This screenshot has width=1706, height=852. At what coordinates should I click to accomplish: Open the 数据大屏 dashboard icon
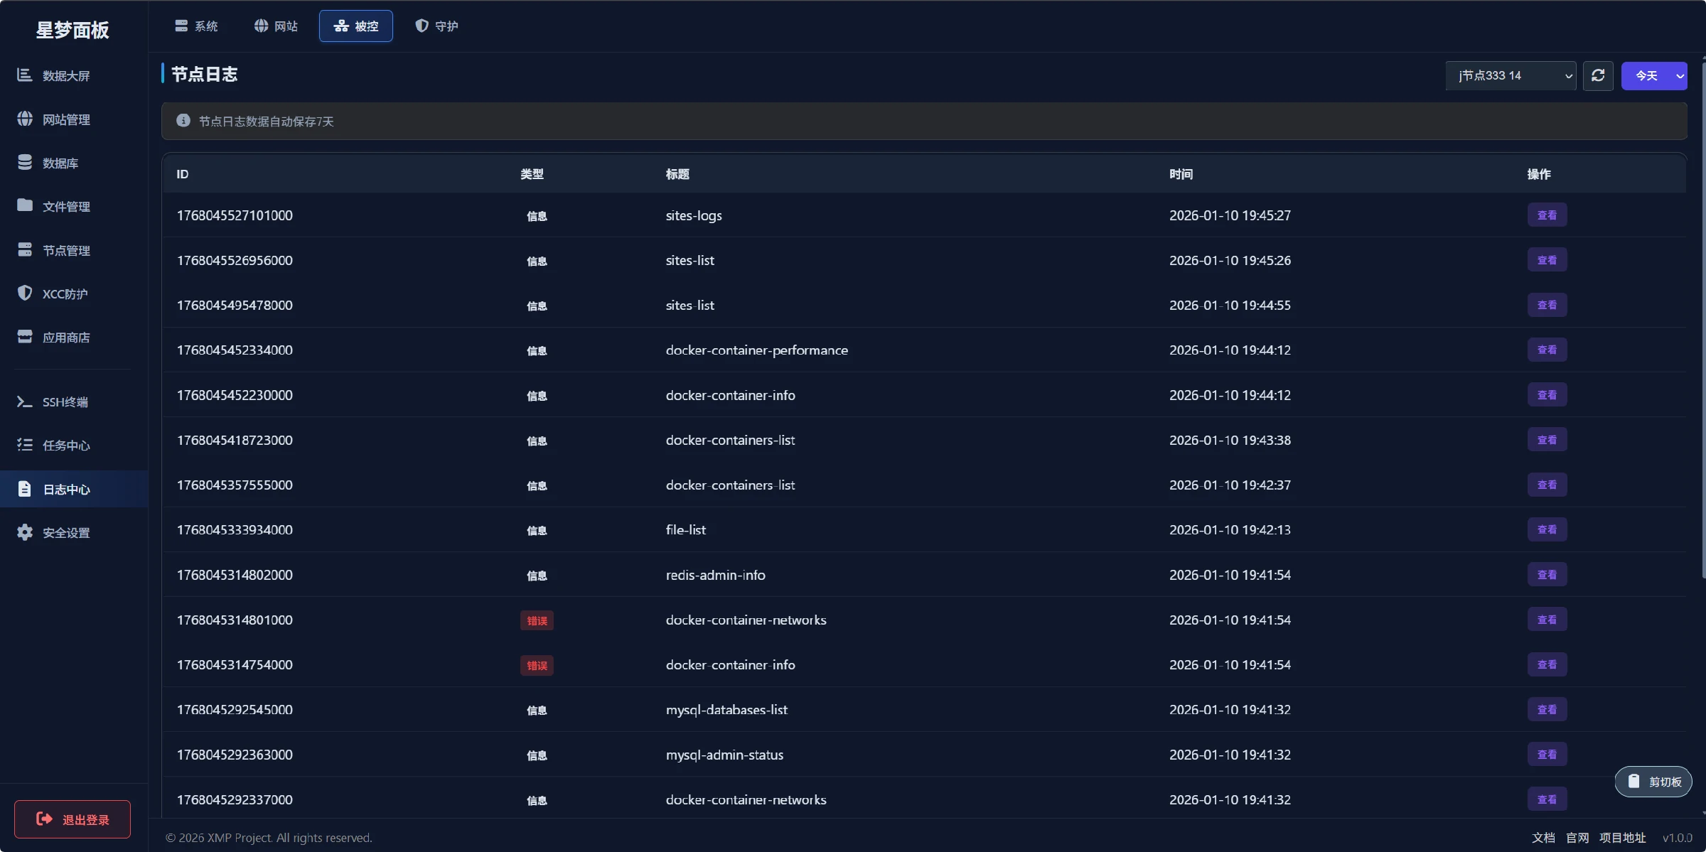tap(25, 75)
